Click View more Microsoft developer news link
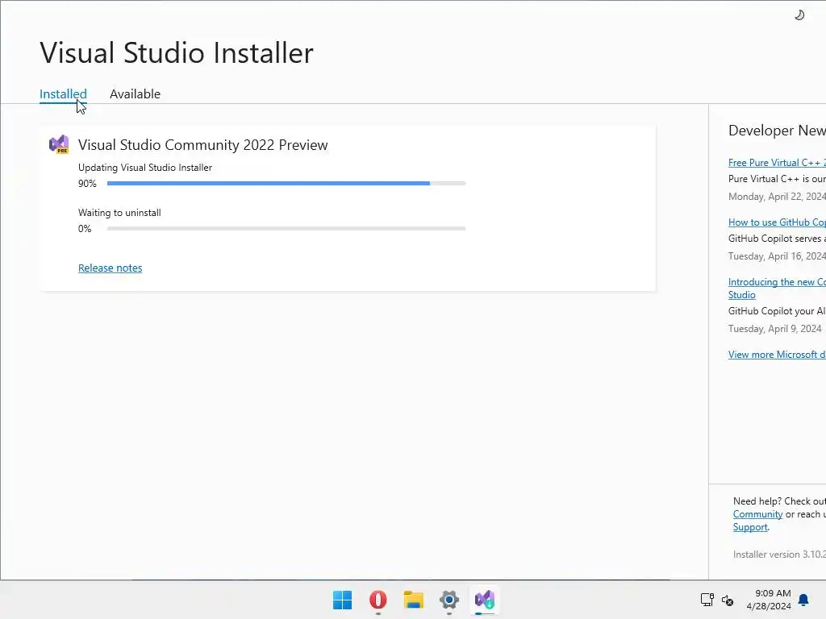Viewport: 826px width, 619px height. 777,355
